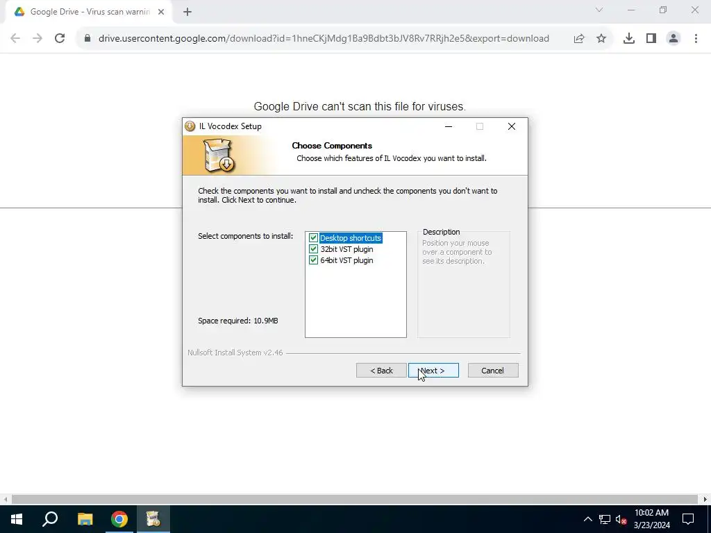Screen dimensions: 711x533
Task: Toggle the 32bit VST plugin checkbox
Action: point(313,249)
